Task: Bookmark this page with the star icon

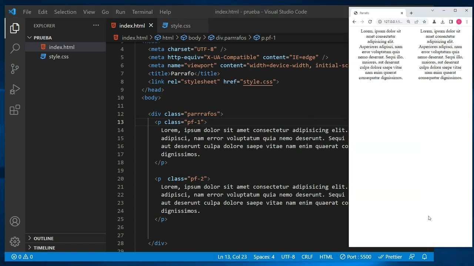Action: (424, 22)
